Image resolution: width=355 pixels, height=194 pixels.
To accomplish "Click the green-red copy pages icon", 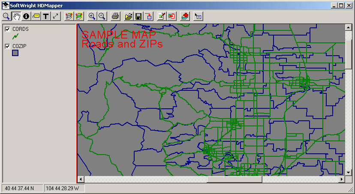I will point(171,16).
